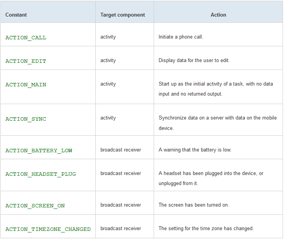Open the ACTION_HEADSET_PLUG constant link
Viewport: 288px width, 239px height.
pos(41,174)
